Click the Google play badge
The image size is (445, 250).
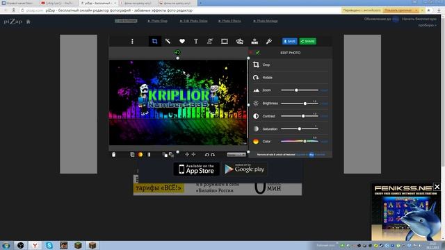click(x=244, y=169)
